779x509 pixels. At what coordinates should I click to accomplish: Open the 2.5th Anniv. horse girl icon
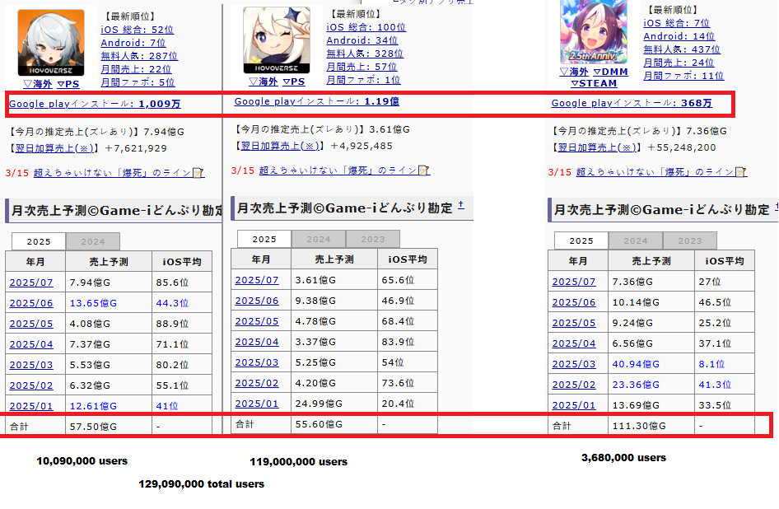click(x=594, y=31)
